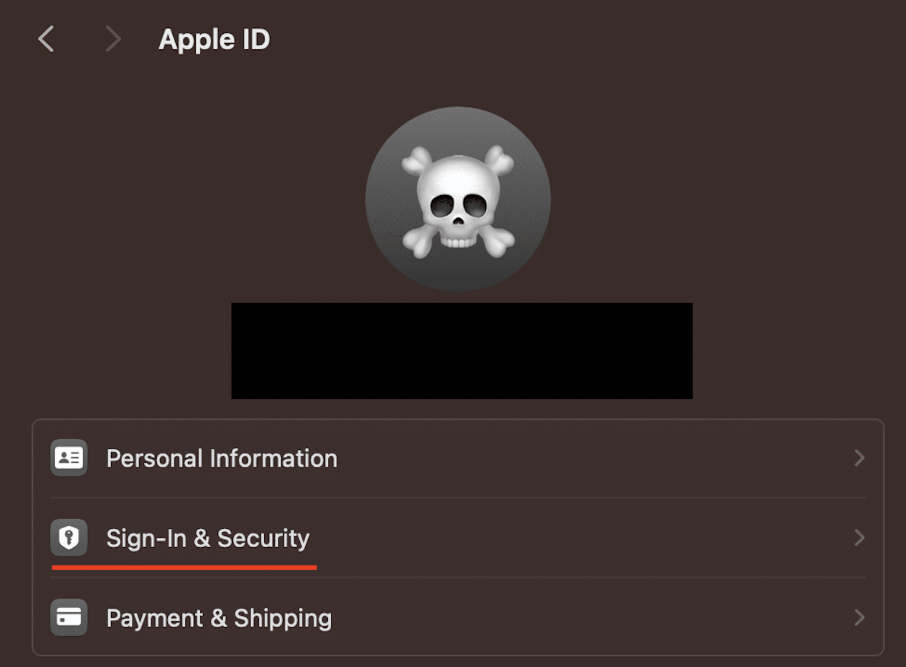Image resolution: width=906 pixels, height=667 pixels.
Task: Click the redacted account name area
Action: tap(461, 350)
